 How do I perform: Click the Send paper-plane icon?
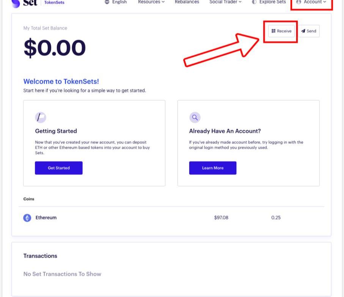(303, 31)
